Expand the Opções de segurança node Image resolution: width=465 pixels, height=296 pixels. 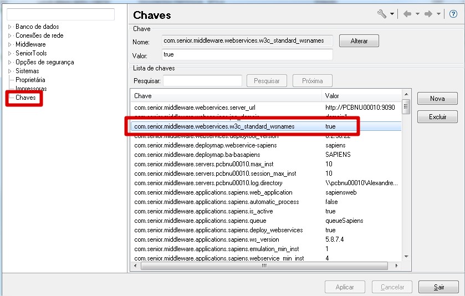9,62
